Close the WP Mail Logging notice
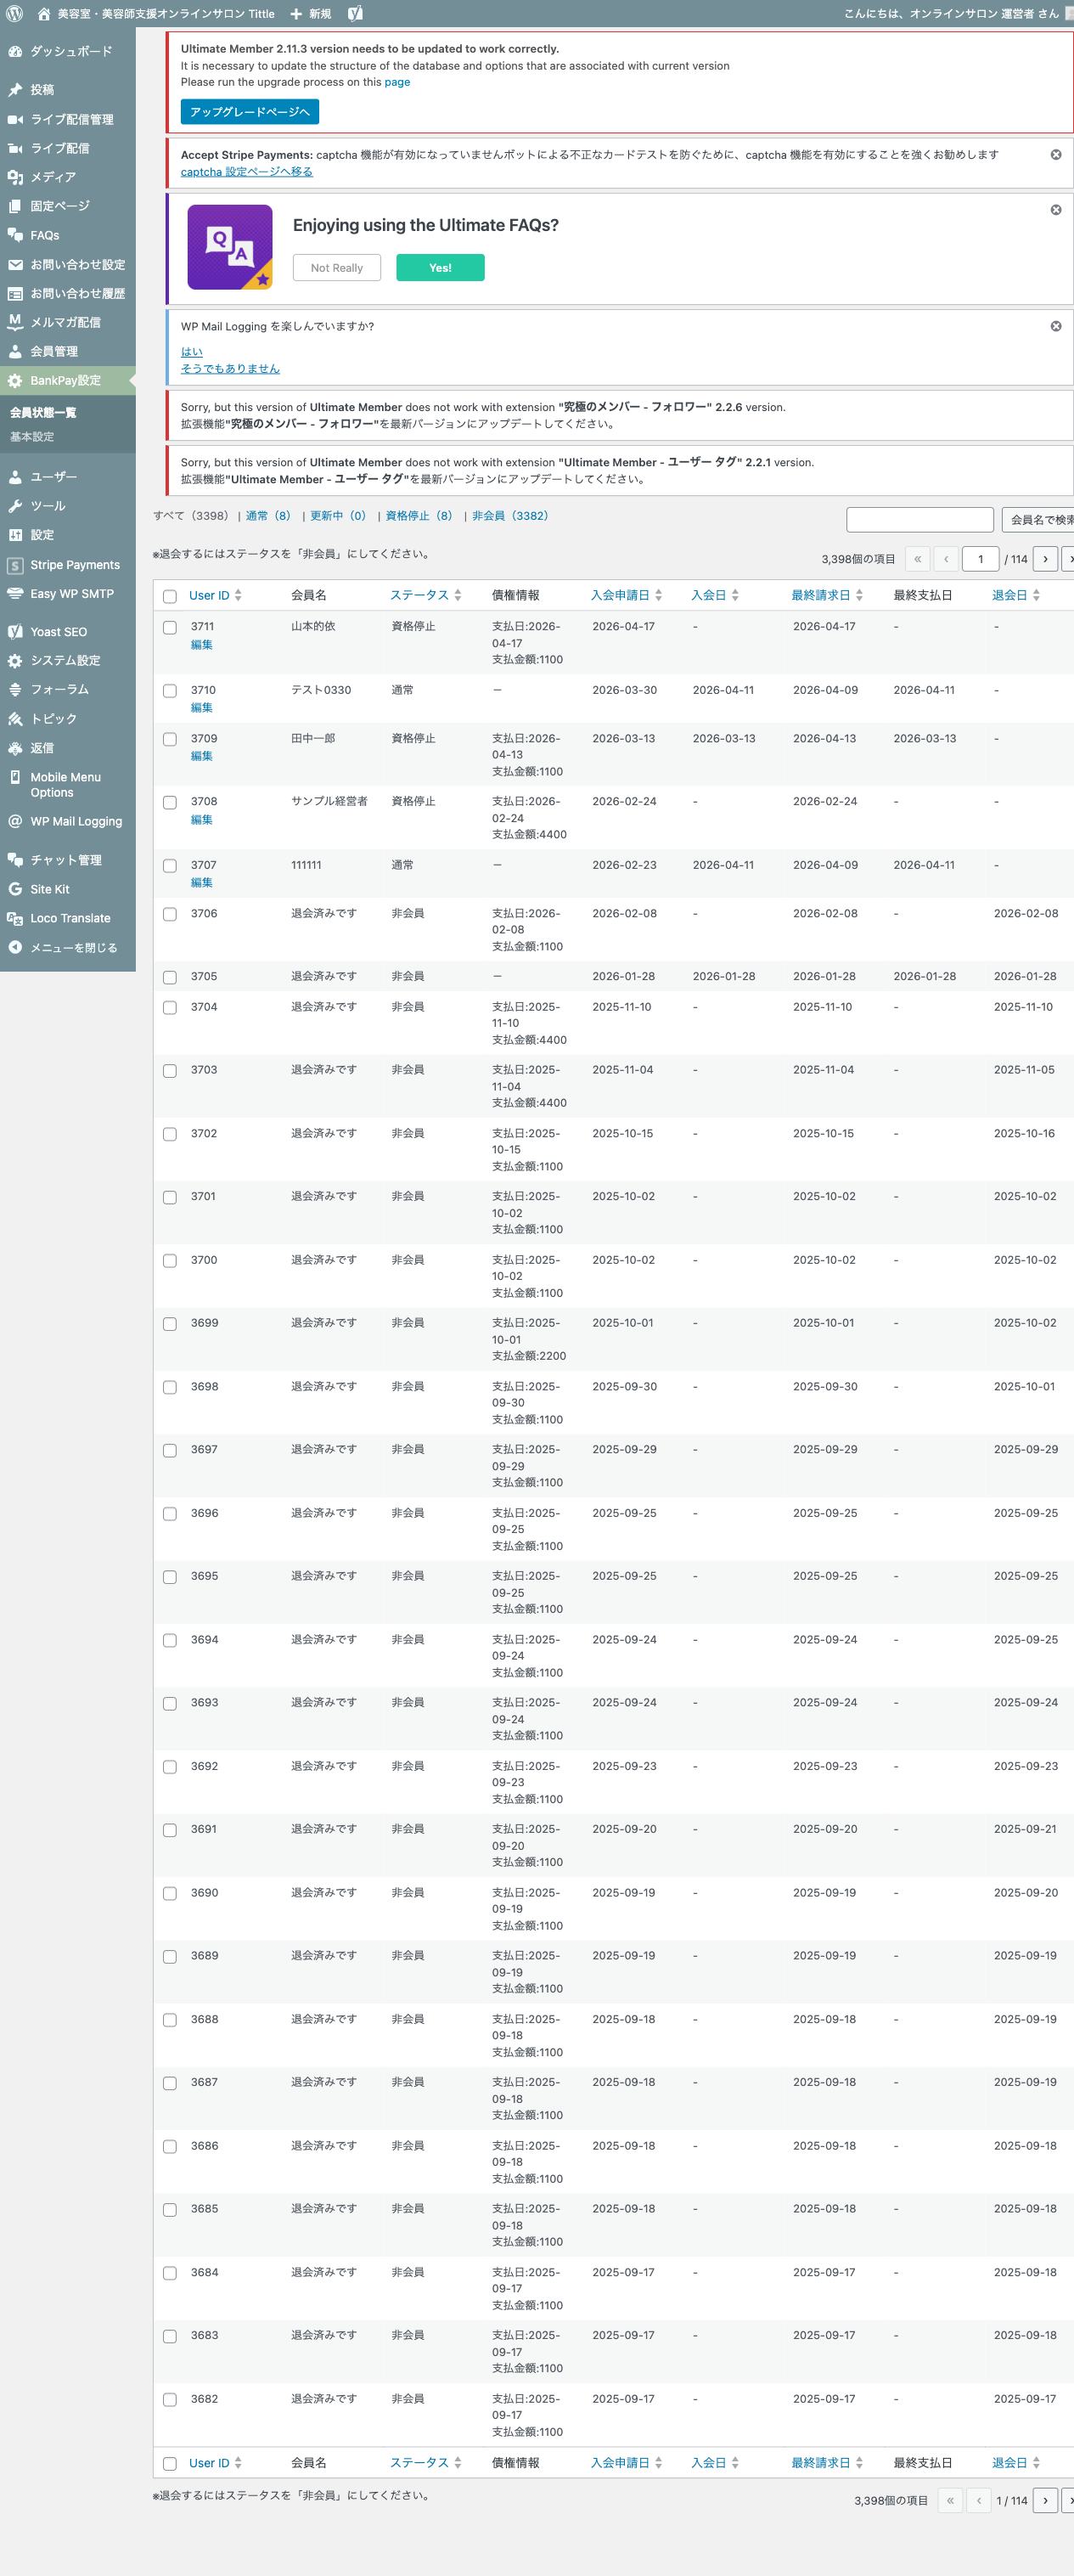The image size is (1074, 2576). (1055, 327)
